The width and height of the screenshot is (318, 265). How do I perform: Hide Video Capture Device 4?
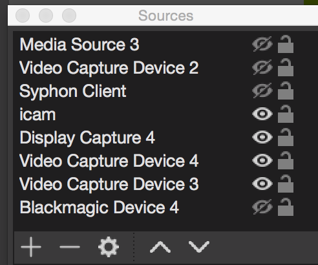262,160
